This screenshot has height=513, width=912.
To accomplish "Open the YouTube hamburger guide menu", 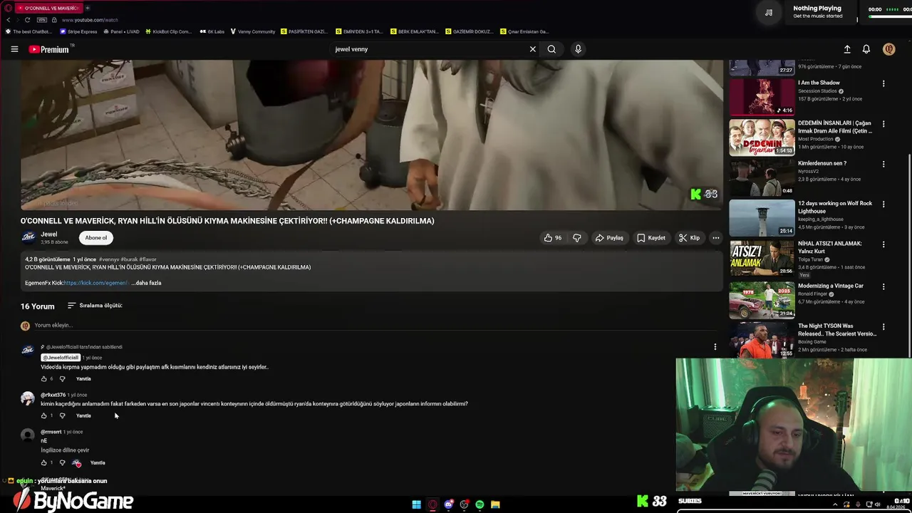I will point(14,49).
